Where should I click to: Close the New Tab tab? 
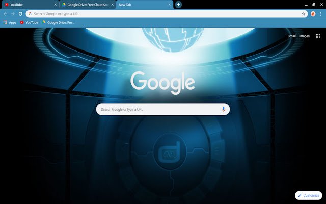(x=170, y=5)
